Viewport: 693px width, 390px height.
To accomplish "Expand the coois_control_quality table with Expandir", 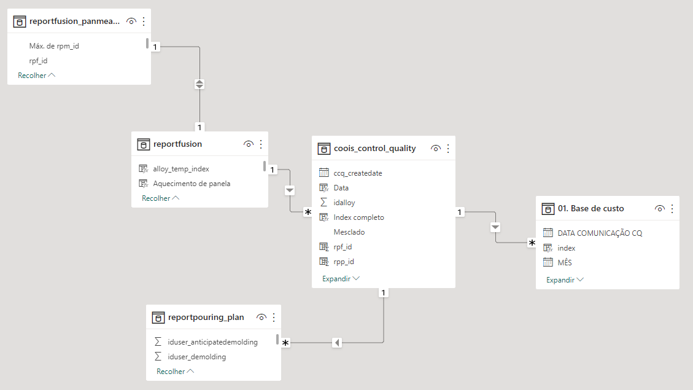I will [341, 279].
